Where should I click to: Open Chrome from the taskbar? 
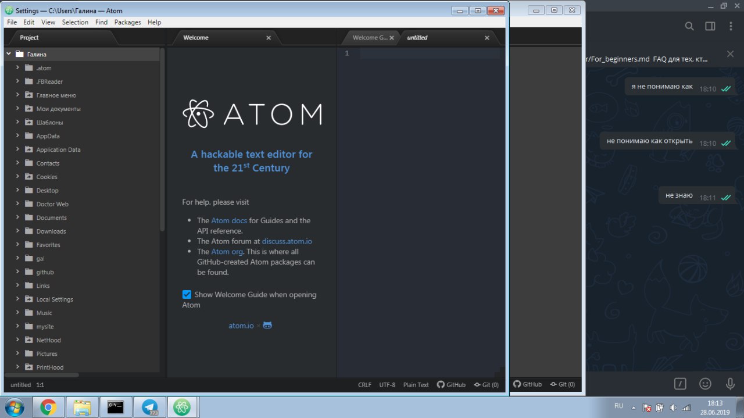(x=48, y=408)
